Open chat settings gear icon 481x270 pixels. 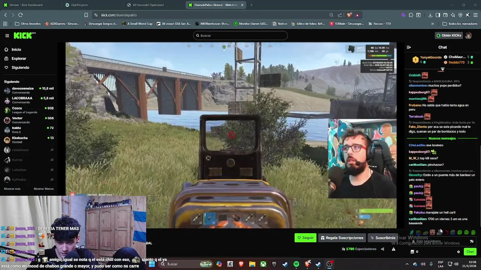coord(458,252)
